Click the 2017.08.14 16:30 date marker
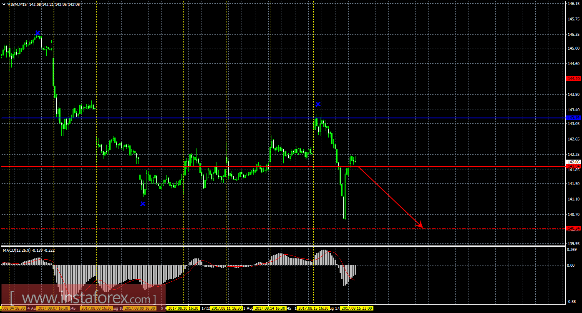This screenshot has height=313, width=582. 270,308
